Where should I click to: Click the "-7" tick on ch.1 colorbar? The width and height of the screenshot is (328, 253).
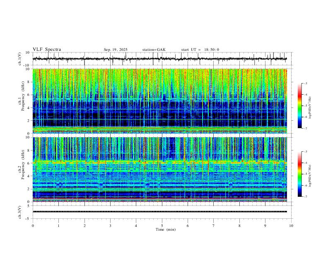305,129
